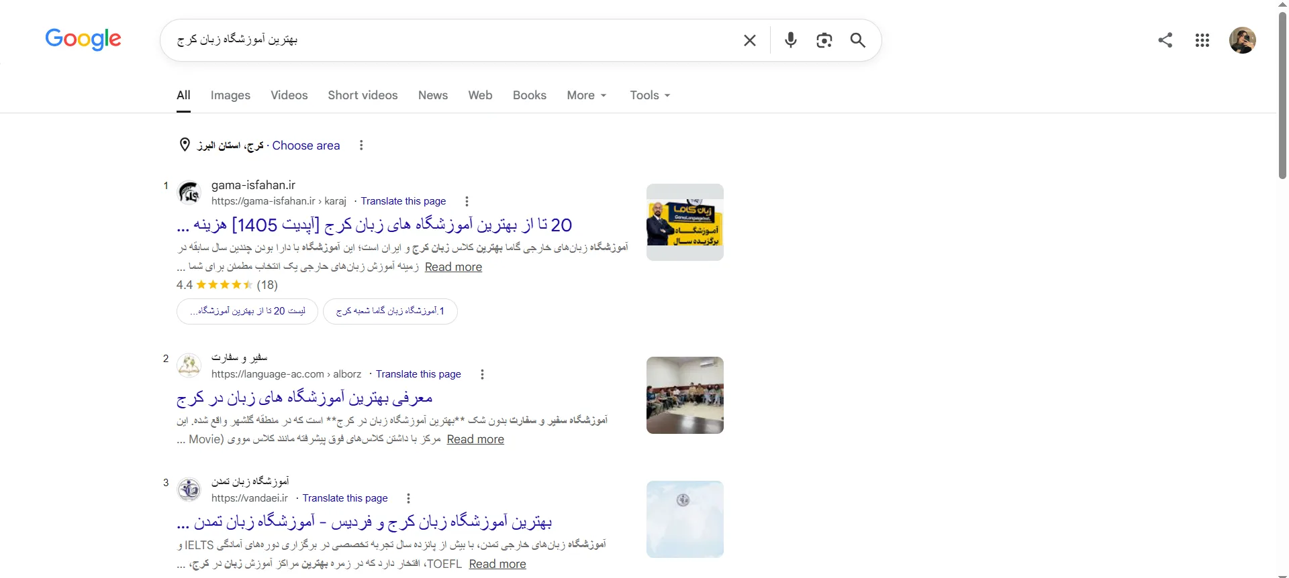Expand the More dropdown
The height and width of the screenshot is (578, 1289).
[x=587, y=95]
